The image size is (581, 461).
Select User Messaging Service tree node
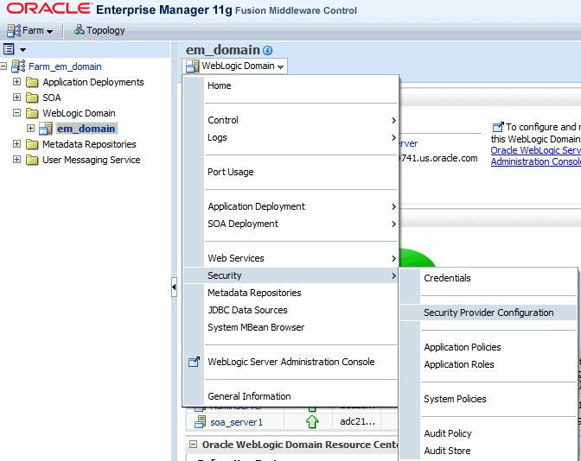pos(91,160)
